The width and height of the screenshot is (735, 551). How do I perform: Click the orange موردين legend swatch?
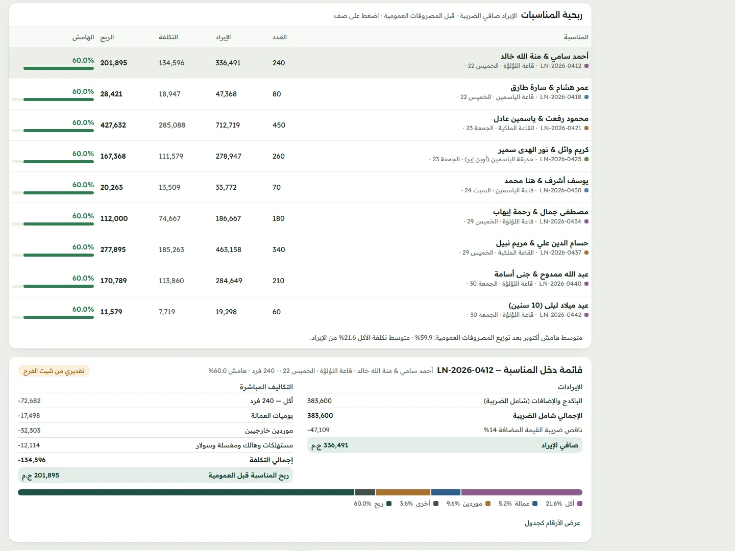click(488, 504)
